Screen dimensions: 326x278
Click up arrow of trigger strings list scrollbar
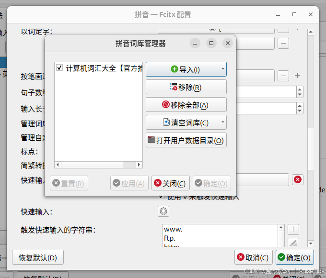(281, 228)
